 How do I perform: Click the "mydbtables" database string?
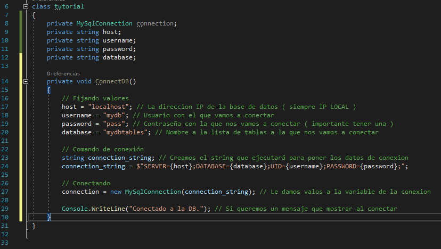point(125,132)
